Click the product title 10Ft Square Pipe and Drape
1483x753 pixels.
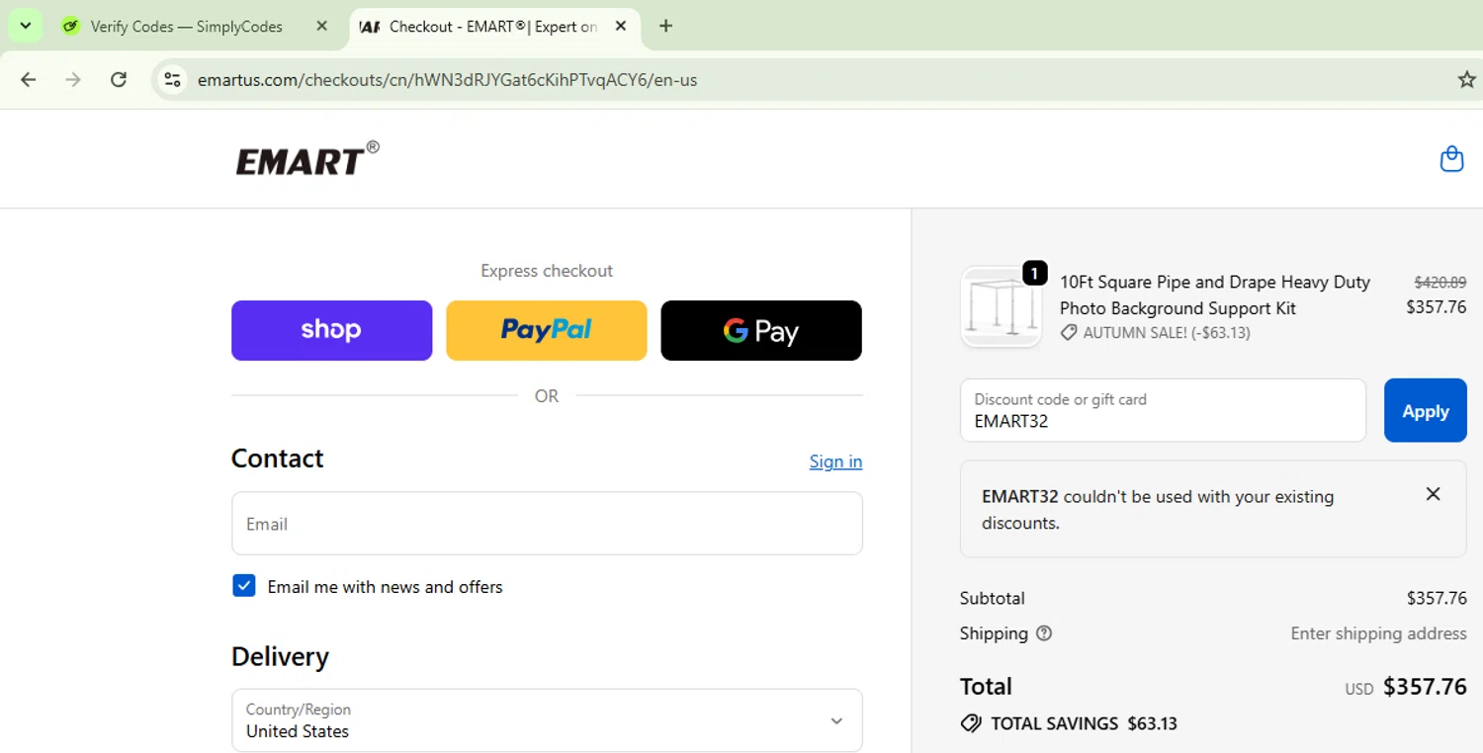tap(1215, 294)
